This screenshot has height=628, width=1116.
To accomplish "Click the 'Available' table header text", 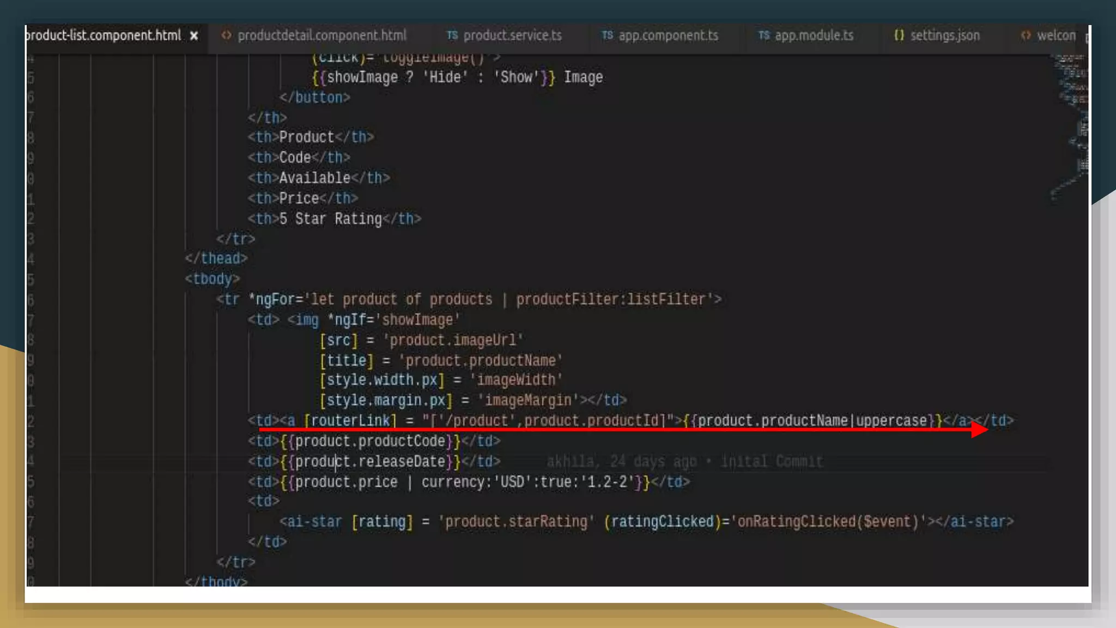I will click(314, 178).
